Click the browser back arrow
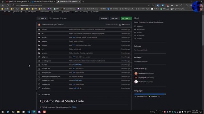The image size is (204, 114). [3, 5]
